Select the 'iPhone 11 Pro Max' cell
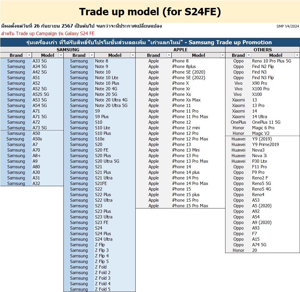The height and width of the screenshot is (292, 300). 198,117
